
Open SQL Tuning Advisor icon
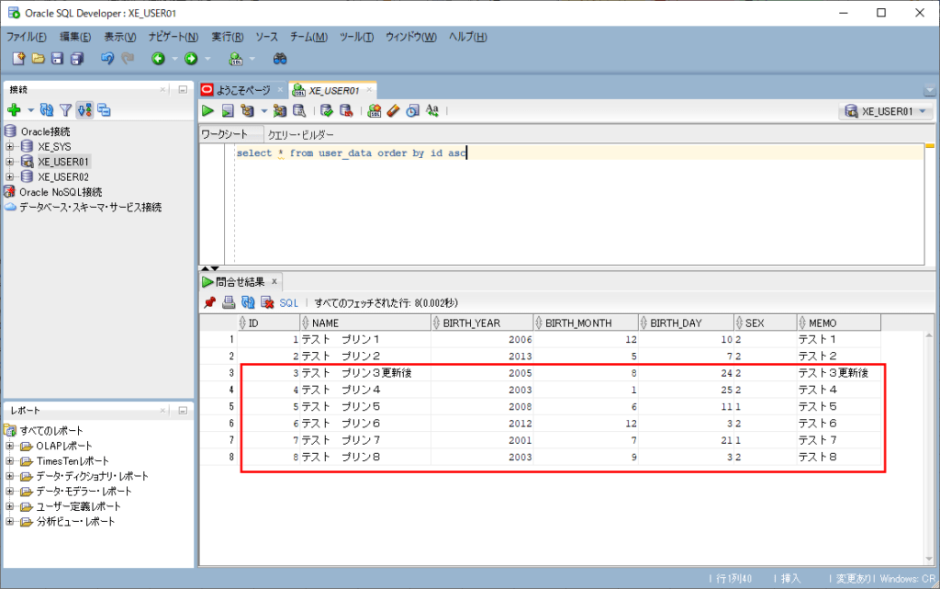(x=298, y=111)
